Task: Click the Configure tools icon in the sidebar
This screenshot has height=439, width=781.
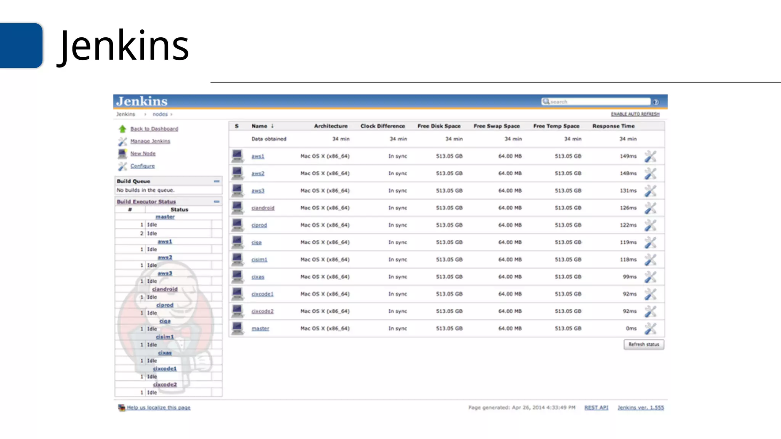Action: pyautogui.click(x=122, y=166)
